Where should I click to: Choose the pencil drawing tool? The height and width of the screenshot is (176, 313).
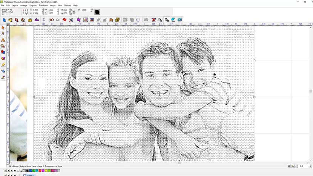coord(3,65)
